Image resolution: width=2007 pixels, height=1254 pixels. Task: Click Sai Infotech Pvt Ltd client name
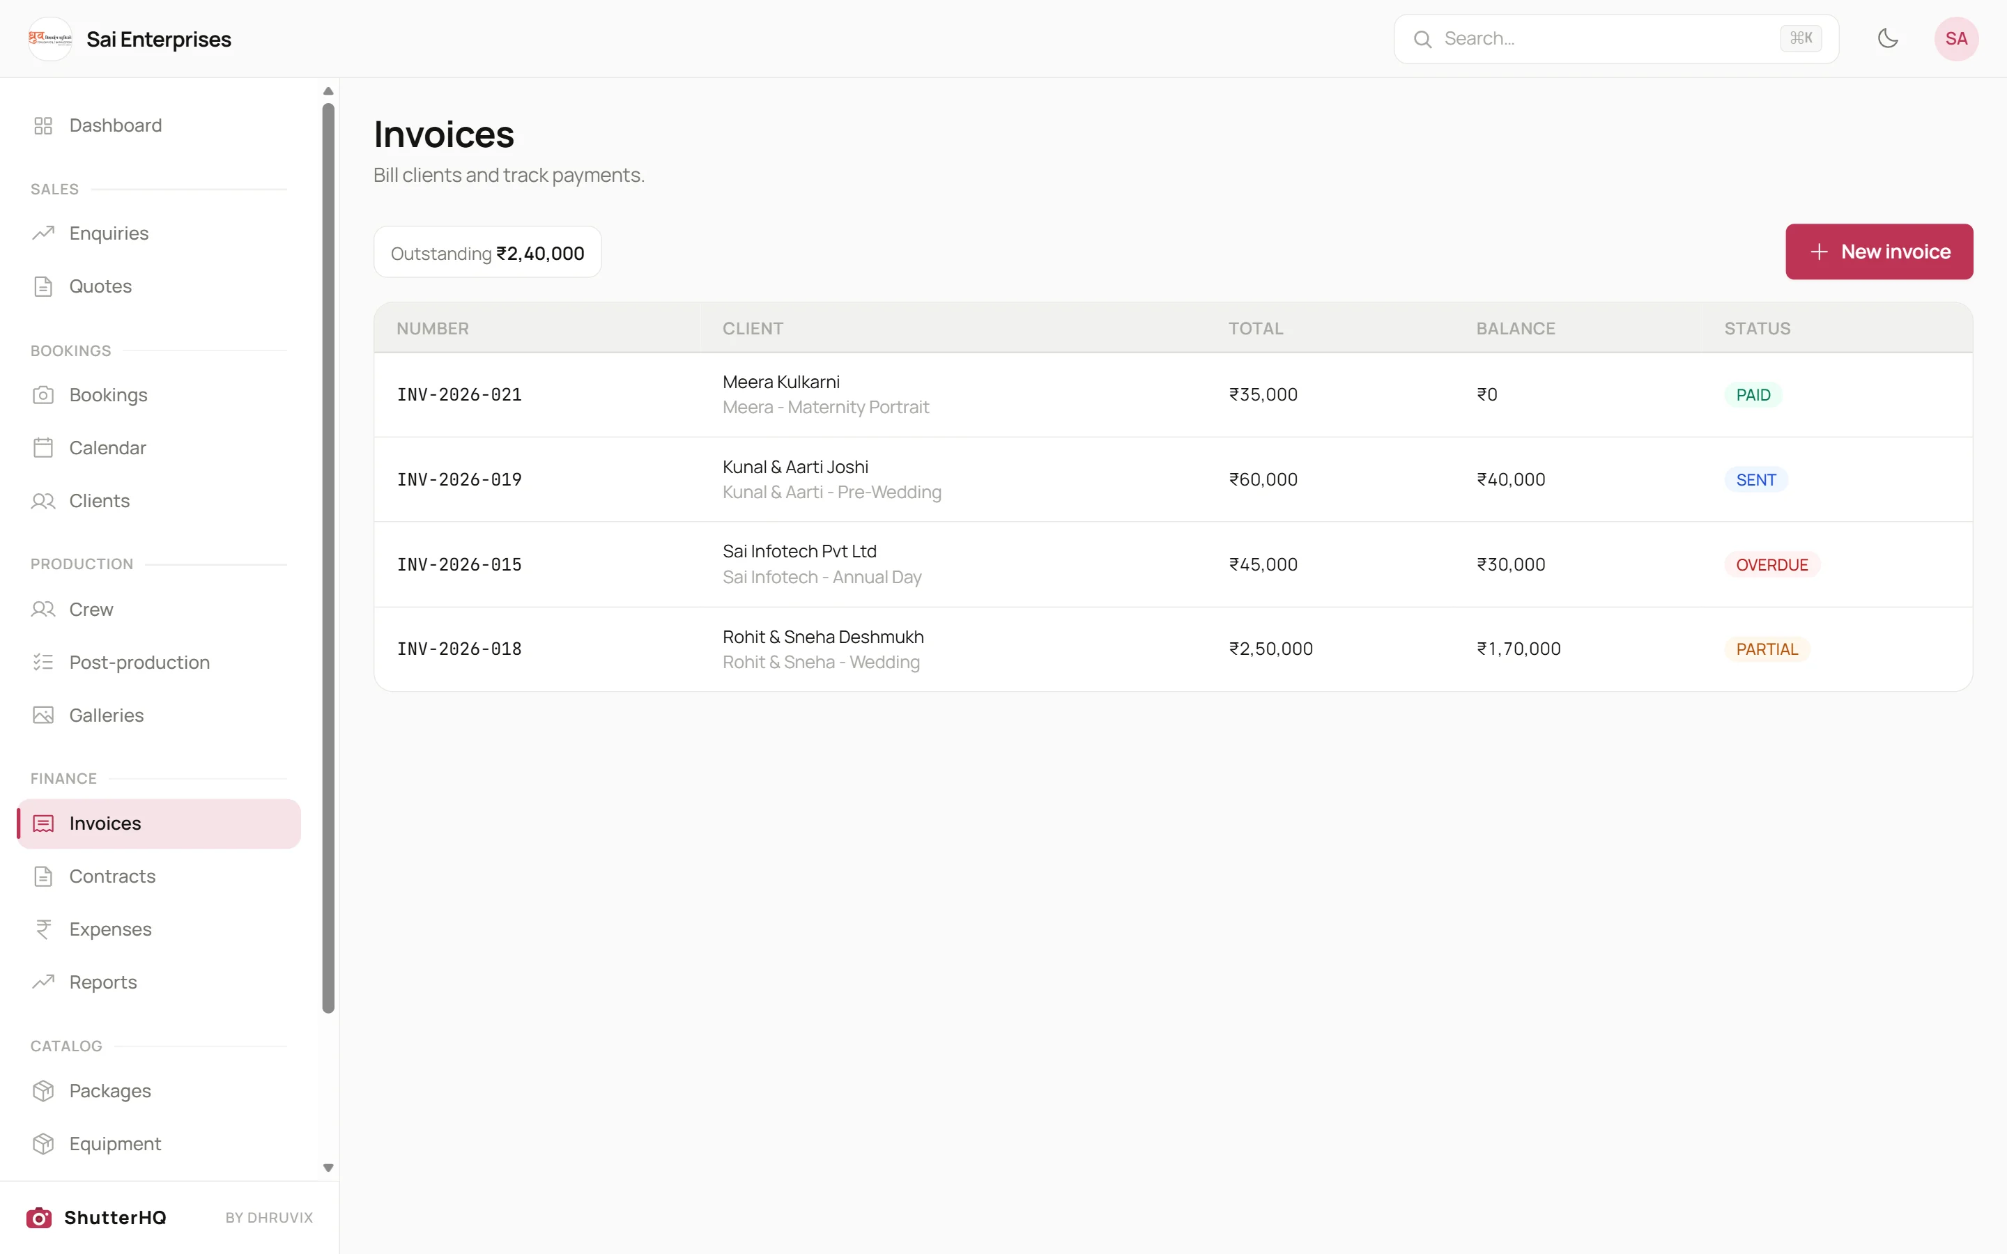click(x=799, y=550)
